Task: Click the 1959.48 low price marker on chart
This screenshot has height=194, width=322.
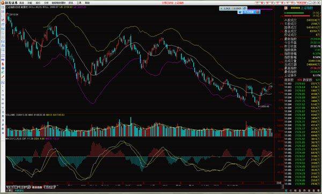Action: (264, 106)
